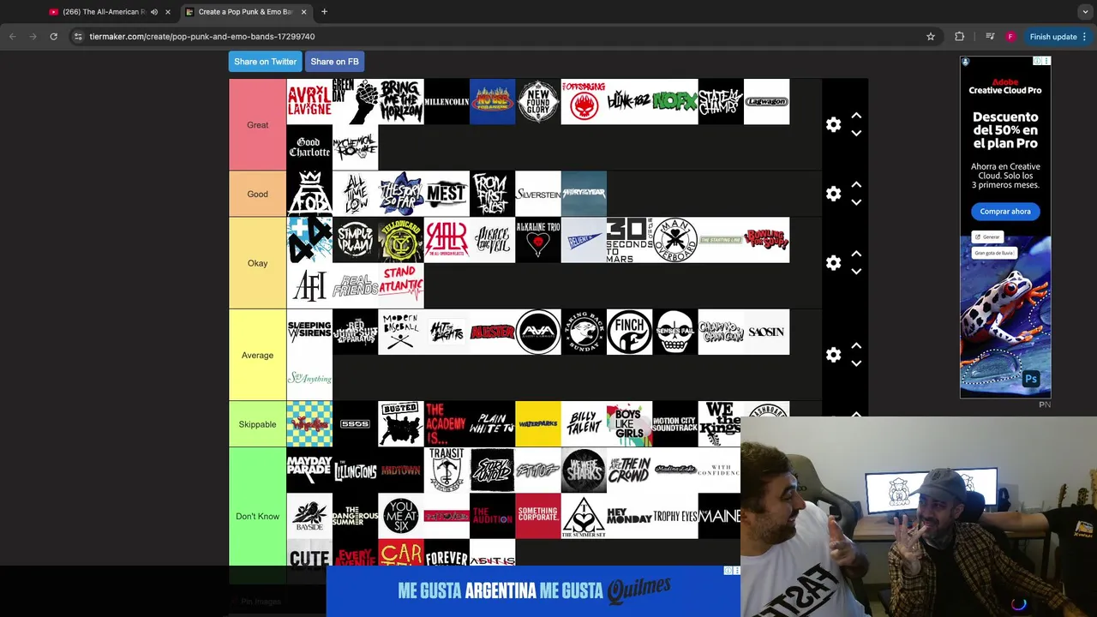Image resolution: width=1097 pixels, height=617 pixels.
Task: Select Bring Me The Horizon tile
Action: point(401,102)
